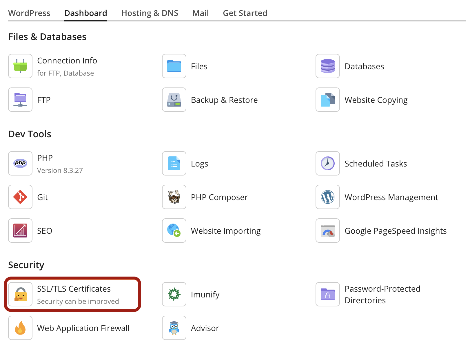The image size is (470, 351).
Task: Open the Website Importing link
Action: pyautogui.click(x=226, y=231)
